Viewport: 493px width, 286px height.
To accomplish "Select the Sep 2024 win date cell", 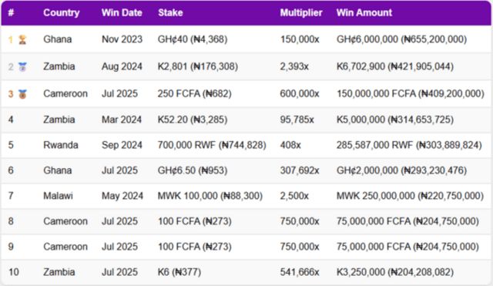I will click(122, 145).
